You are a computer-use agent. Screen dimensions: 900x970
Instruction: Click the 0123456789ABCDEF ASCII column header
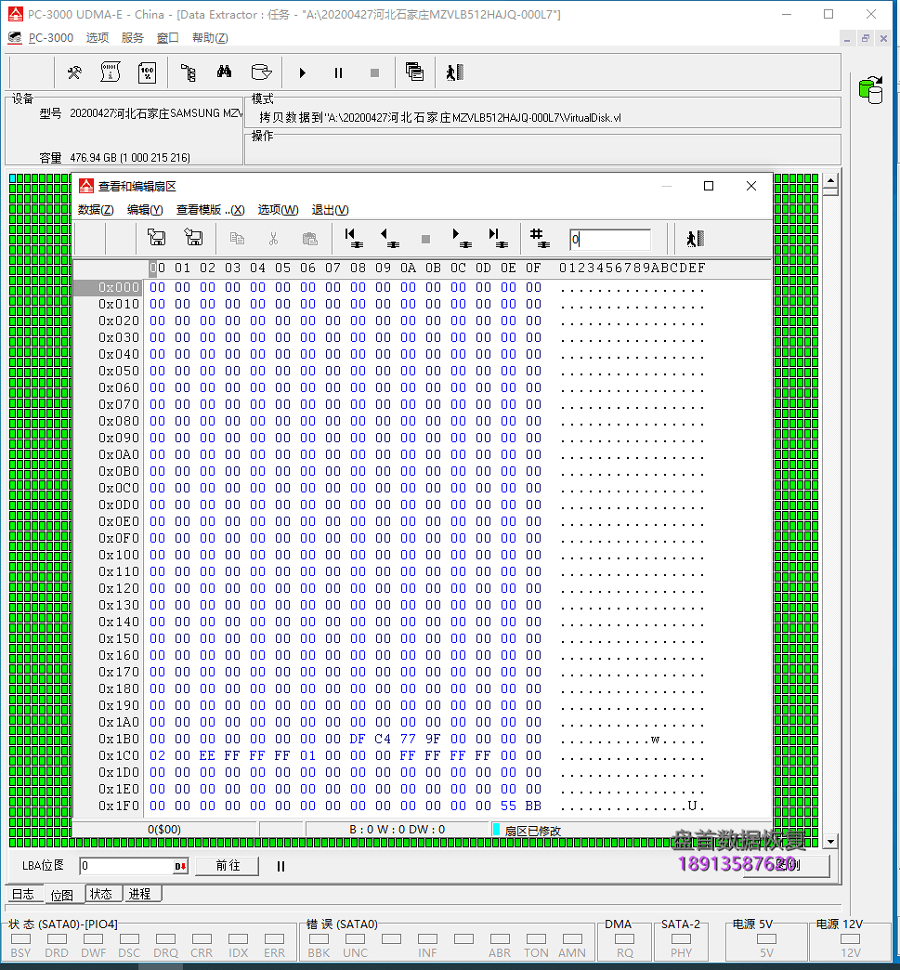click(x=632, y=268)
